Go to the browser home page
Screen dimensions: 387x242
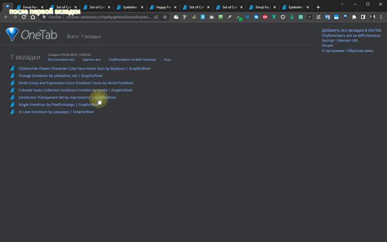[x=33, y=17]
